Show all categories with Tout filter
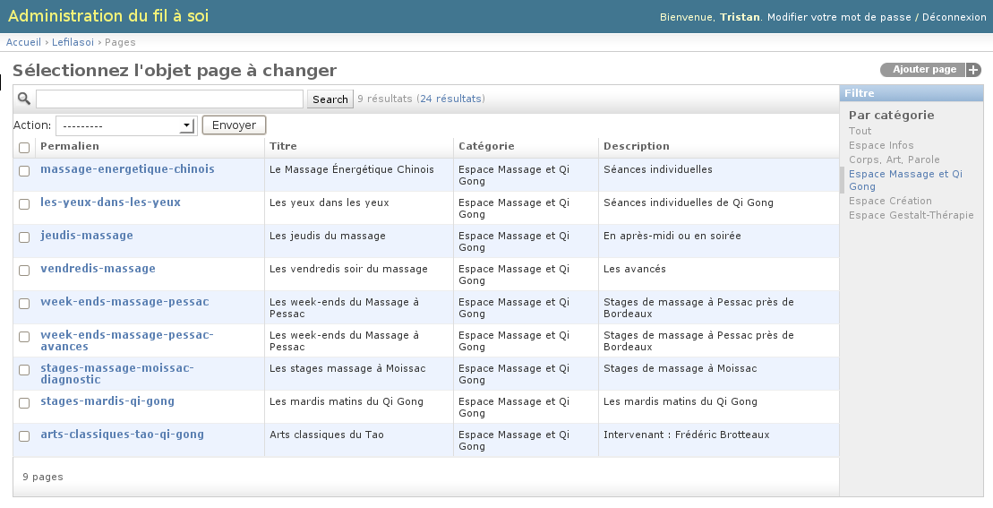The image size is (993, 508). 860,131
